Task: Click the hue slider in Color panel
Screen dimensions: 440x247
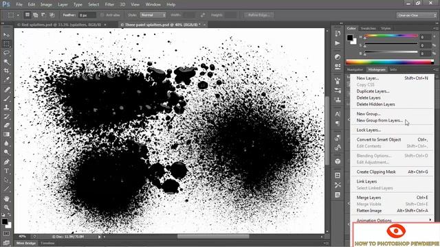Action: pos(391,36)
